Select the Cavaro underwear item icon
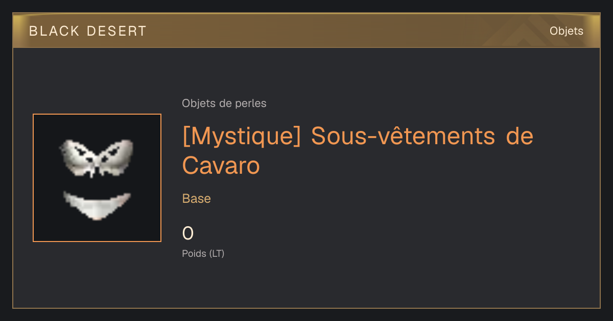 point(97,178)
